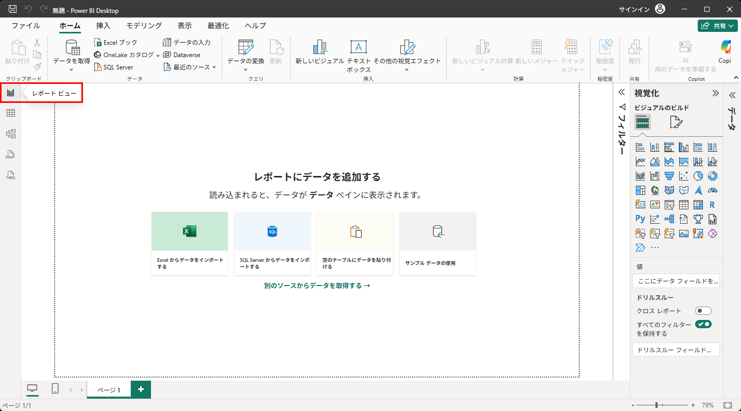The width and height of the screenshot is (741, 411).
Task: Select the pie chart visual
Action: tap(698, 176)
